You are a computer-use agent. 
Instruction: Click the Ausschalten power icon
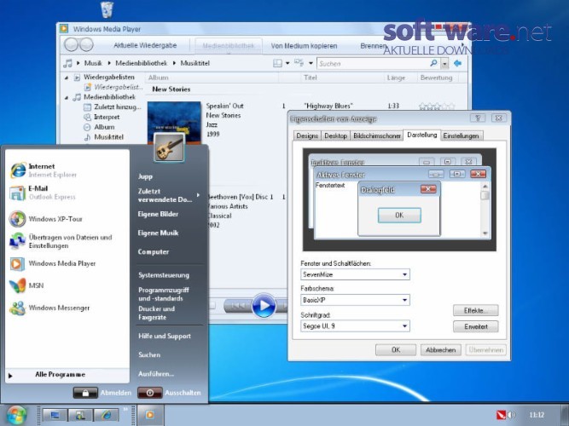tap(149, 393)
